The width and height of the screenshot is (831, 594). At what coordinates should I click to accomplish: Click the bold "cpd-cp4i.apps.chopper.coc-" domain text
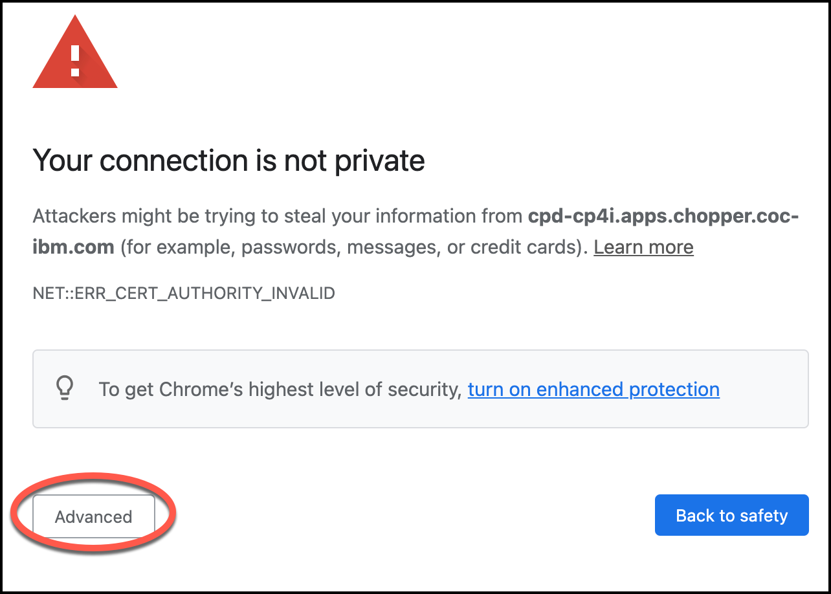(x=663, y=215)
